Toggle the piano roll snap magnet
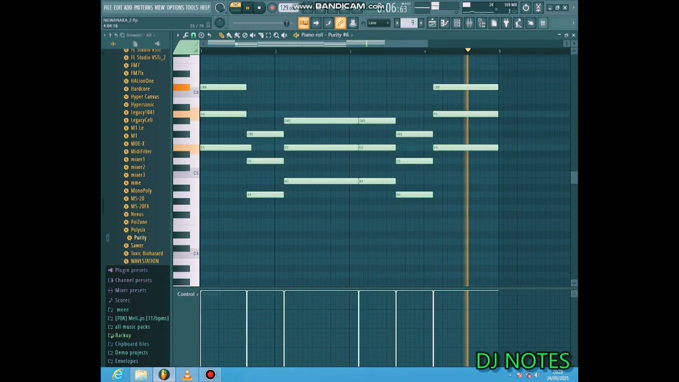This screenshot has height=382, width=679. 193,35
